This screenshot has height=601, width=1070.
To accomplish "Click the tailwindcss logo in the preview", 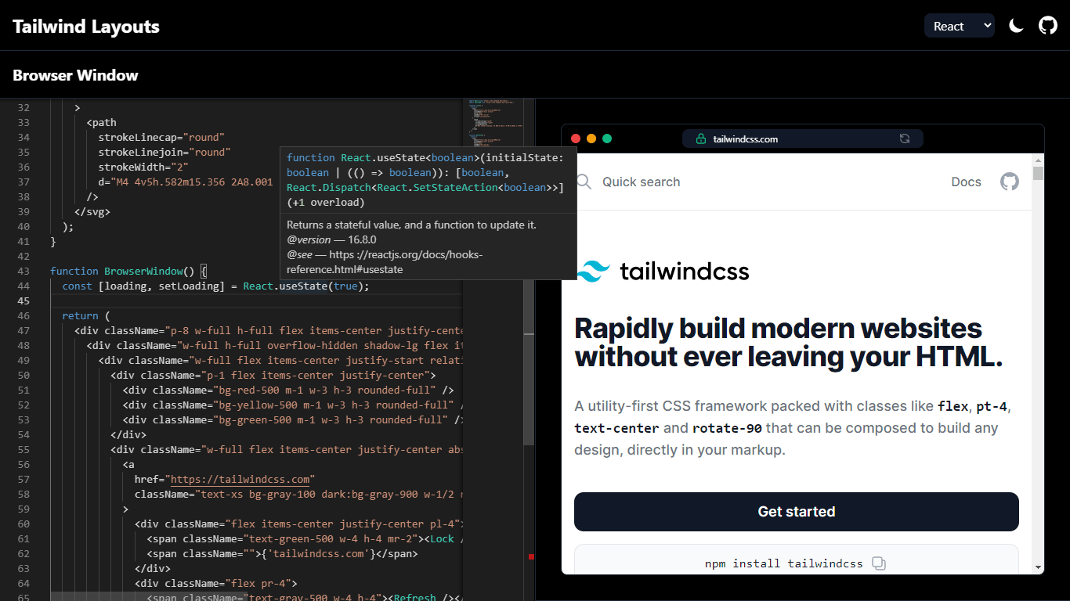I will (x=663, y=272).
